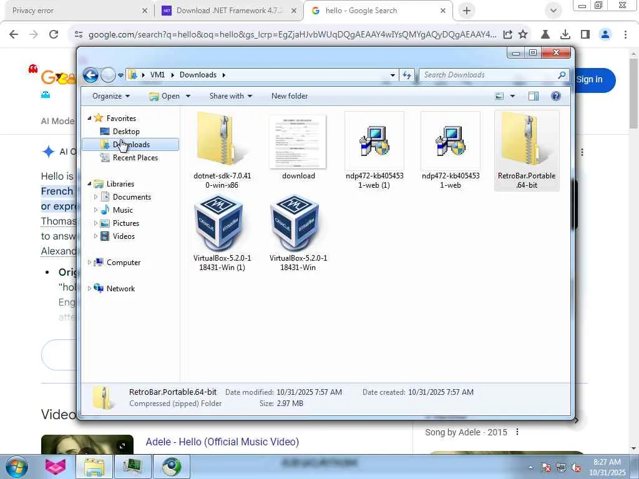The image size is (639, 479).
Task: Click the browser address bar URL
Action: [x=292, y=35]
